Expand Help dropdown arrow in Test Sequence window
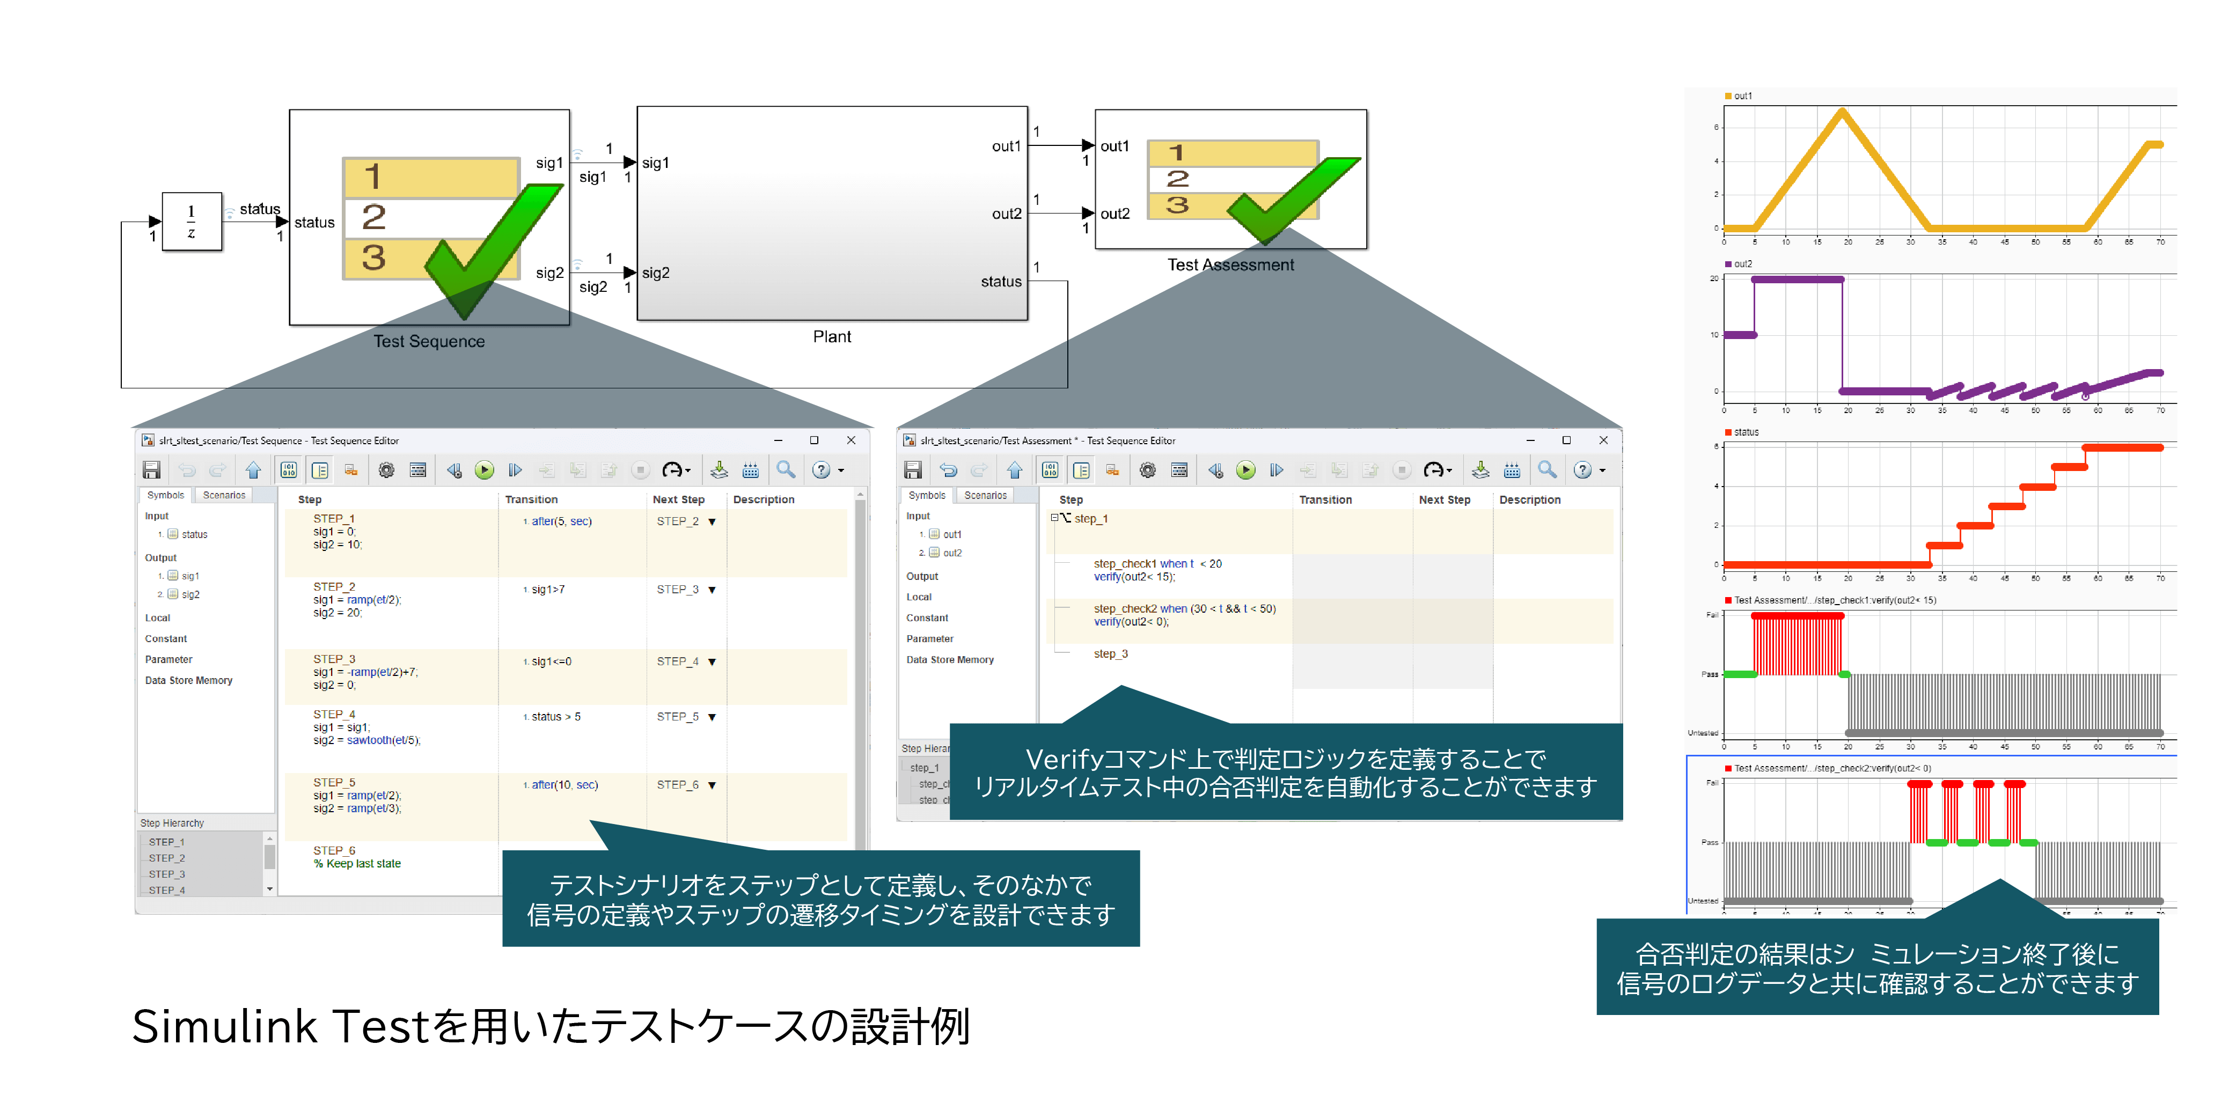The height and width of the screenshot is (1118, 2236). [841, 470]
